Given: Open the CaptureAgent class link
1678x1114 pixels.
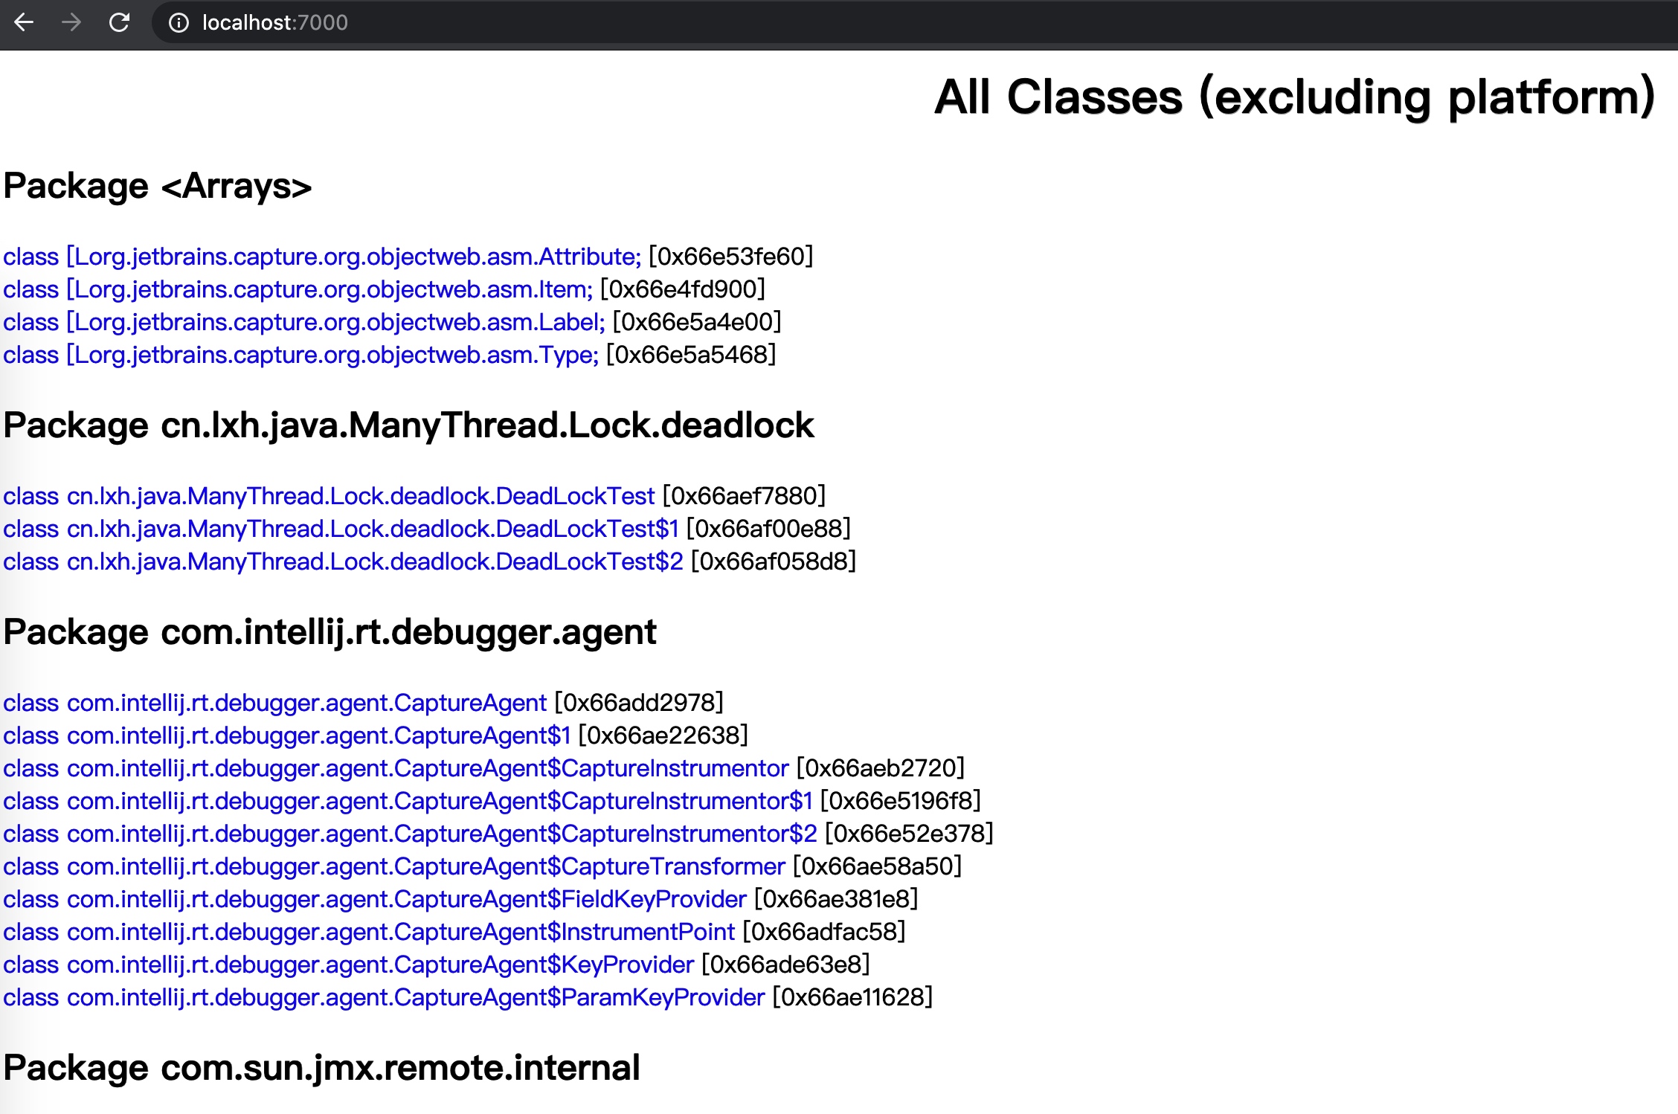Looking at the screenshot, I should (274, 703).
